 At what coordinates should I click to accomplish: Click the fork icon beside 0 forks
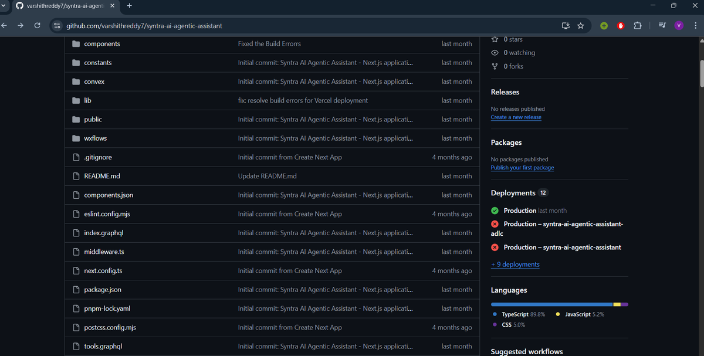[495, 66]
